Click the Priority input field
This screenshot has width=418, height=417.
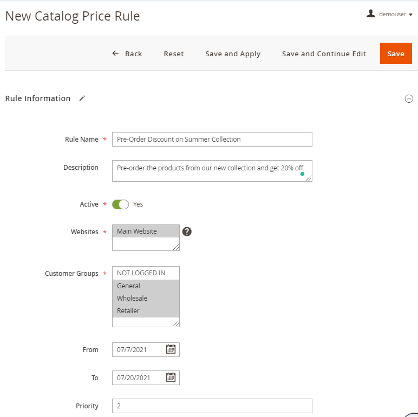(212, 406)
